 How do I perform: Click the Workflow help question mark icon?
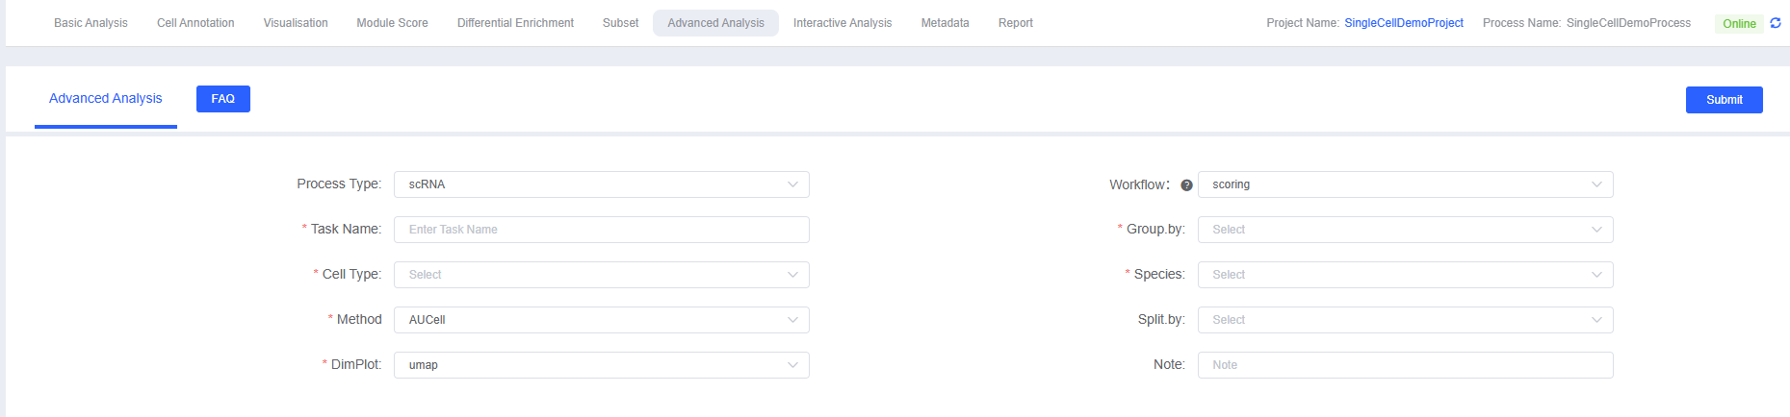coord(1186,185)
